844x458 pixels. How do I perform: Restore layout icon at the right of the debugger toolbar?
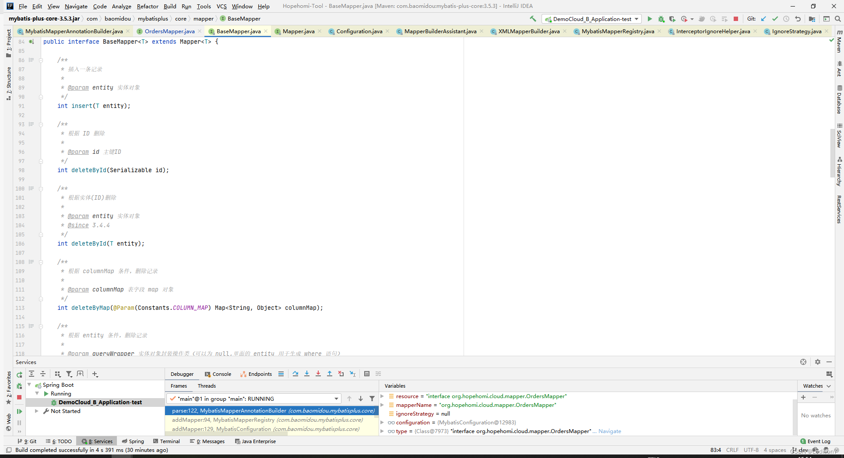[x=829, y=374]
